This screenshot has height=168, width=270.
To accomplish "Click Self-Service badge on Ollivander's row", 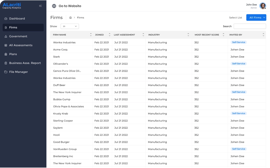I will 238,64.
